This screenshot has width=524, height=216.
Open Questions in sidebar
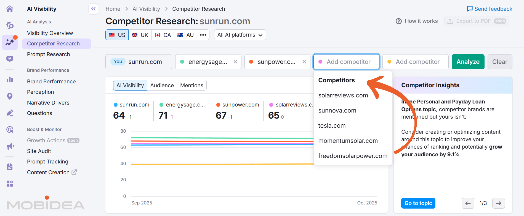coord(39,113)
